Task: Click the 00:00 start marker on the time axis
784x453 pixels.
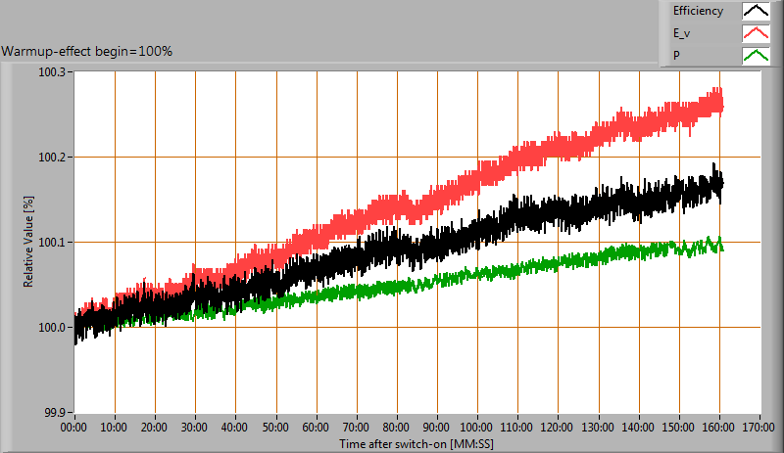Action: 74,428
